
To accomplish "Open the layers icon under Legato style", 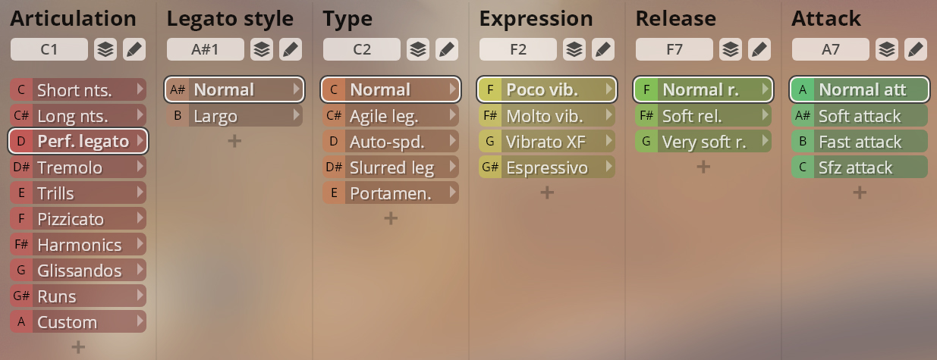I will (262, 50).
